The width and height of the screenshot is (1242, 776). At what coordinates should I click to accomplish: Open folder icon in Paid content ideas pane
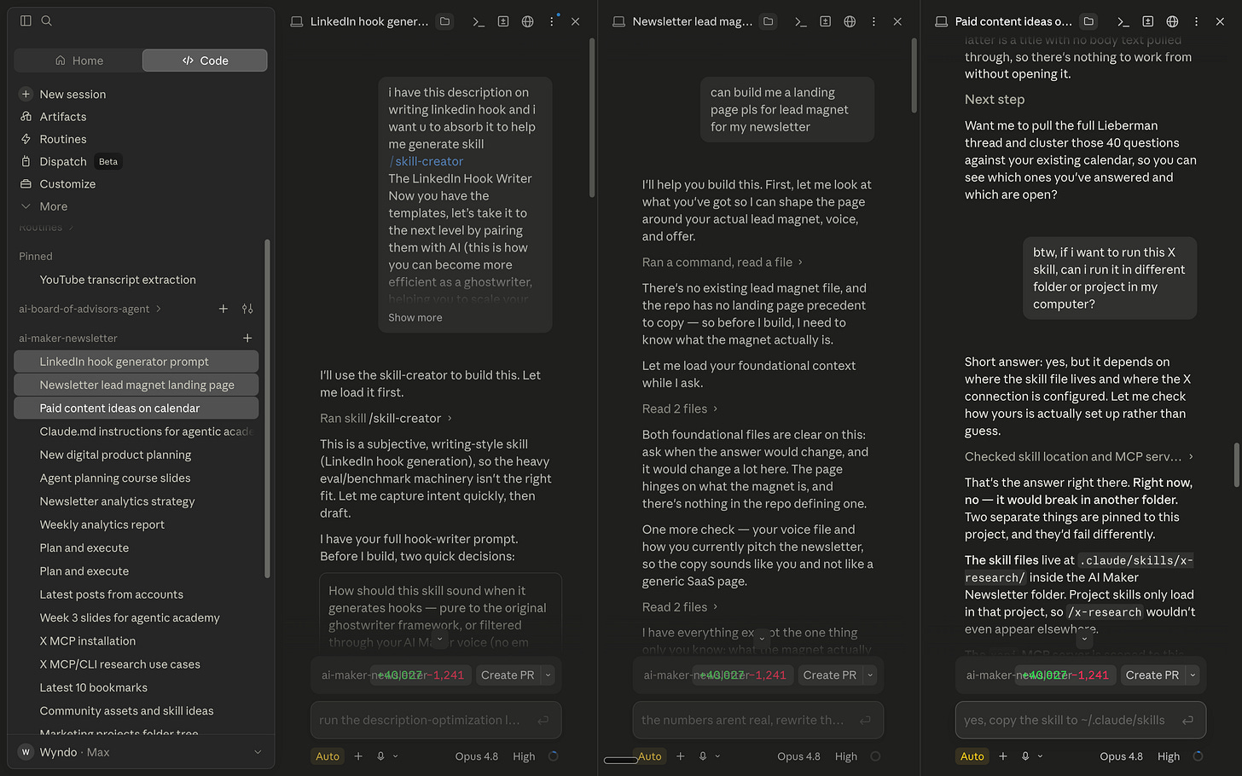point(1088,21)
